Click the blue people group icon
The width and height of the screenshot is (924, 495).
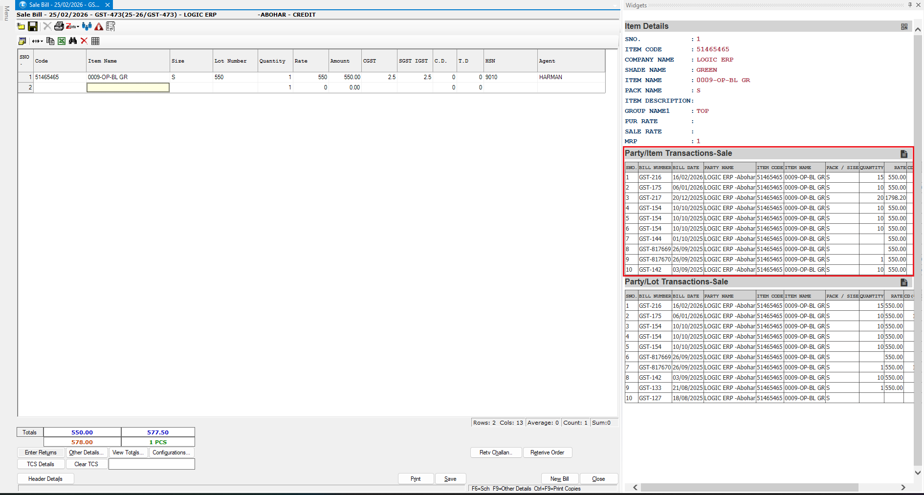click(x=87, y=26)
